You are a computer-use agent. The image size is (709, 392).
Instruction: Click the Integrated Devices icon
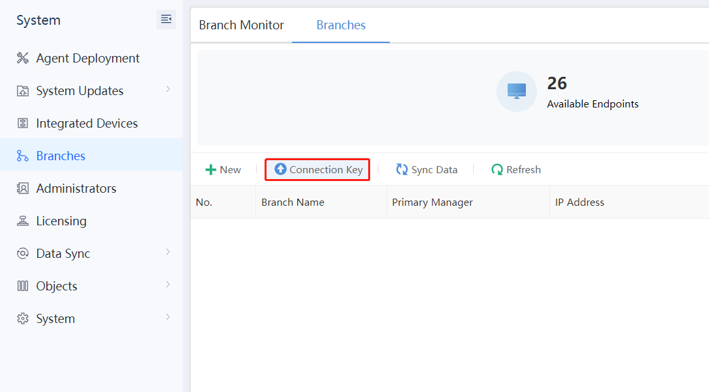click(x=23, y=124)
